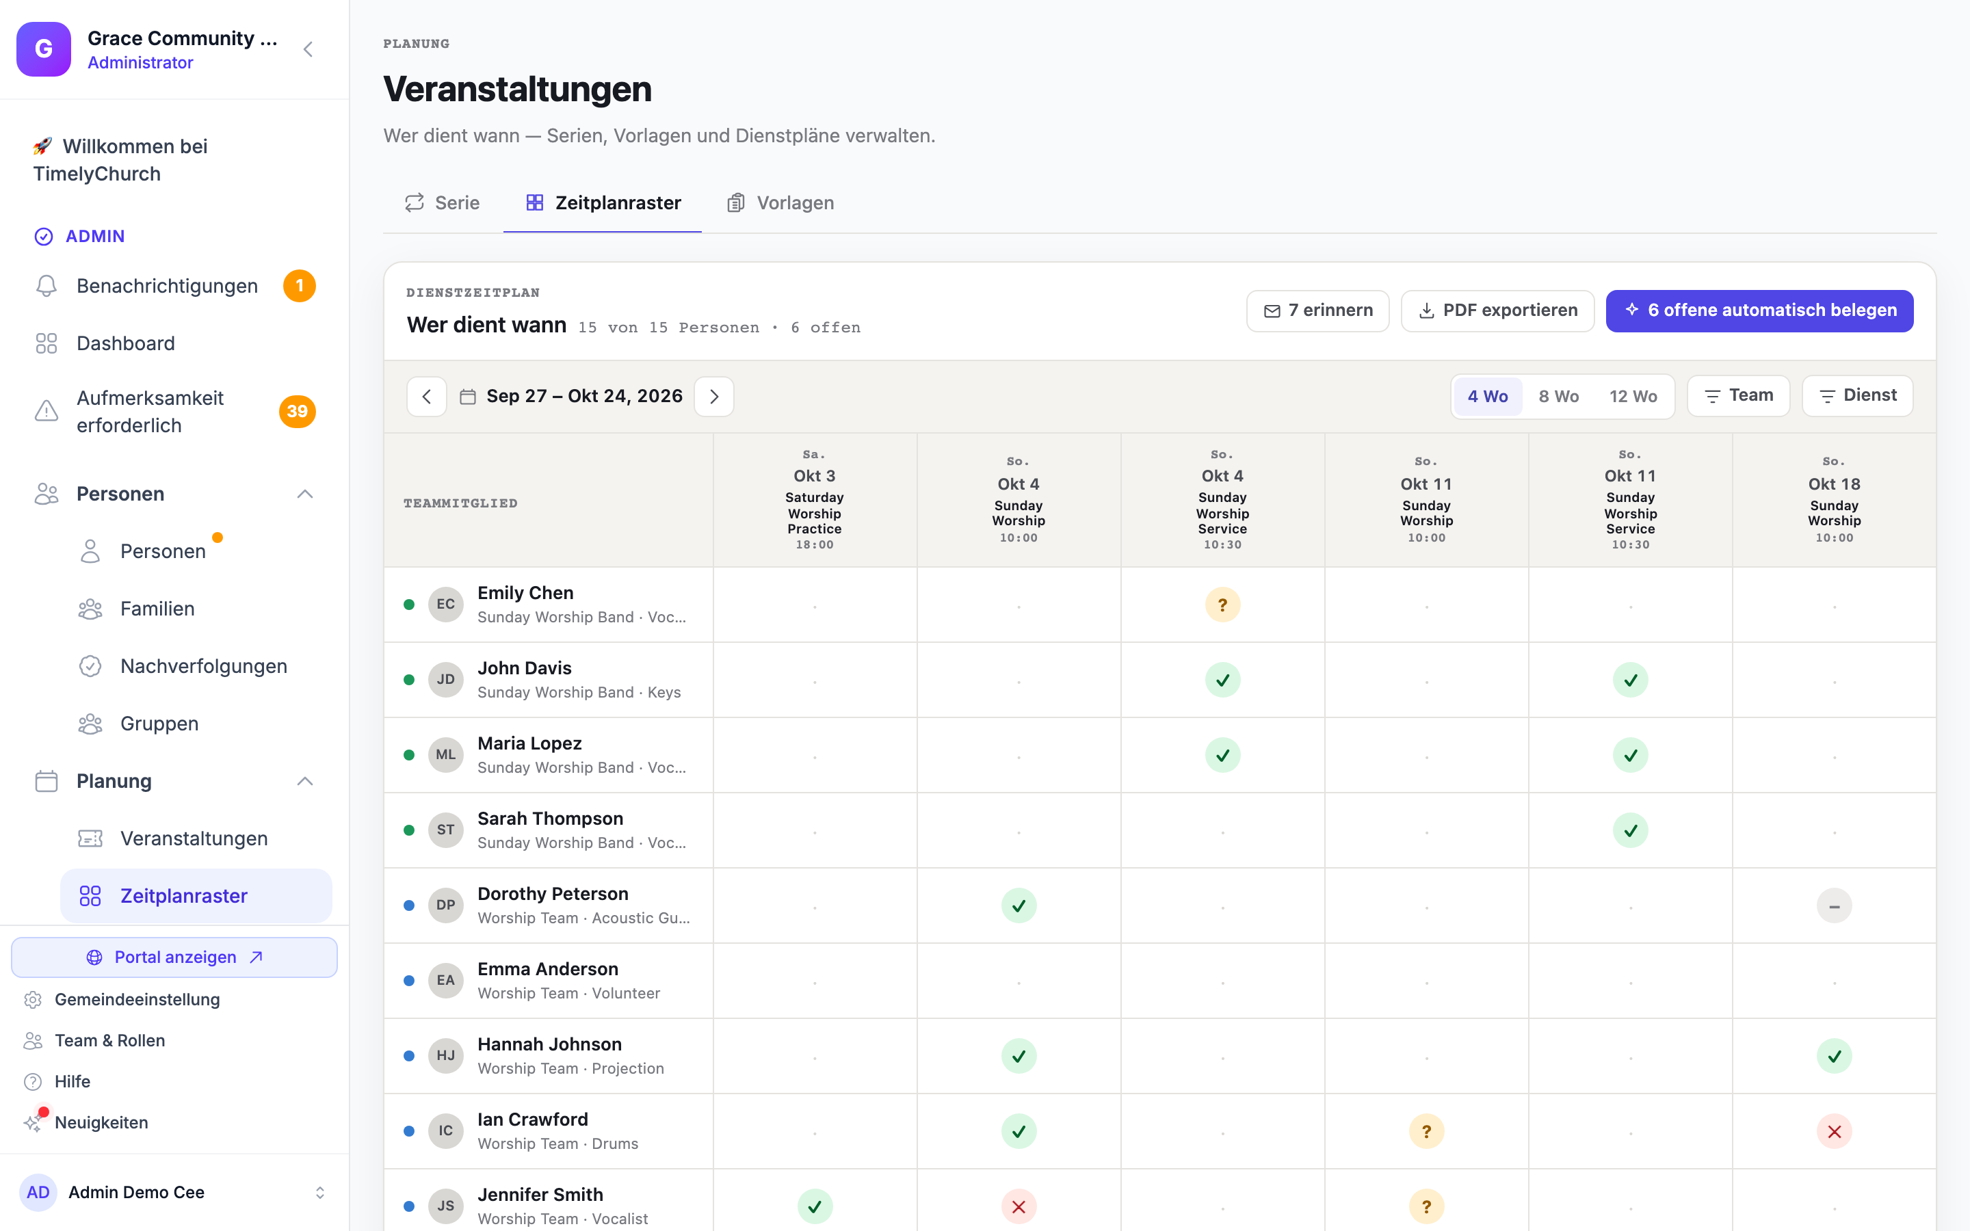The image size is (1970, 1231).
Task: Open Familien under Personen
Action: (196, 609)
